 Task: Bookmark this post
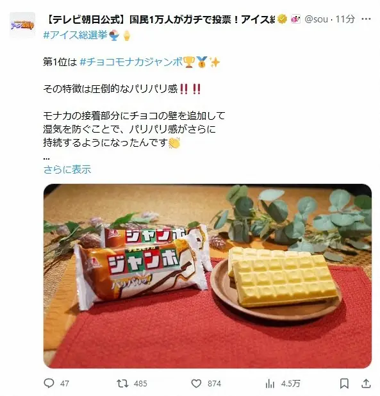click(344, 383)
